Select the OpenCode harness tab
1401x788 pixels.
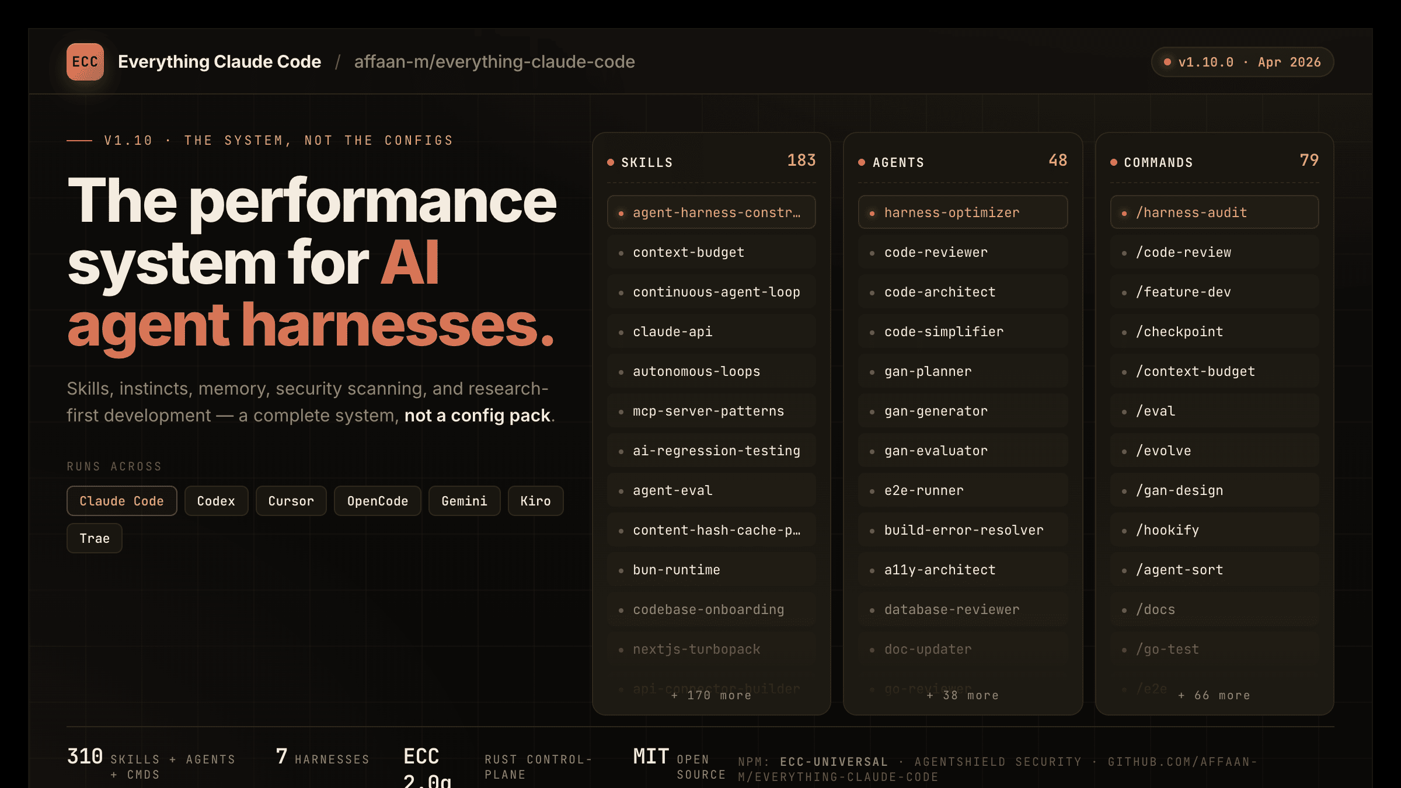point(377,500)
